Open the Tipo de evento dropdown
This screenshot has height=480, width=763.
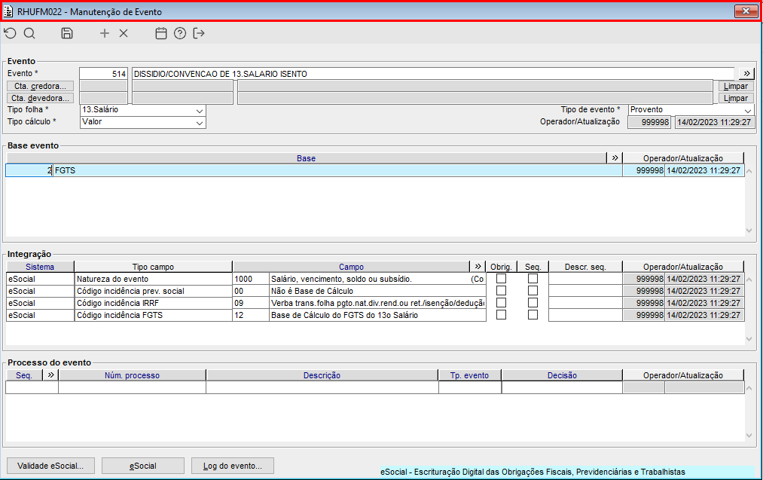748,111
